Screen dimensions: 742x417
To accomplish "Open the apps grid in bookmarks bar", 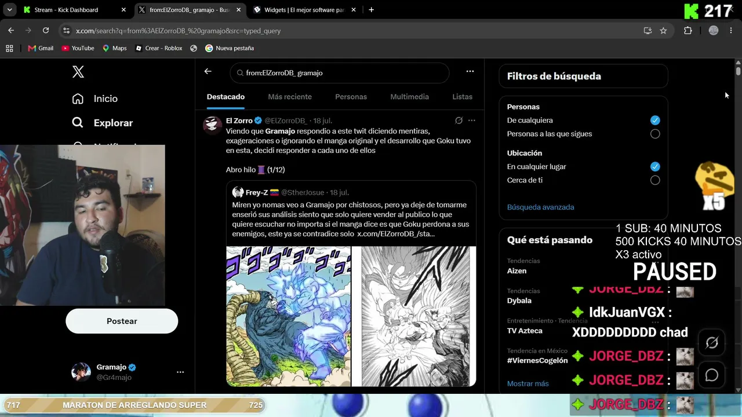I will [x=9, y=48].
